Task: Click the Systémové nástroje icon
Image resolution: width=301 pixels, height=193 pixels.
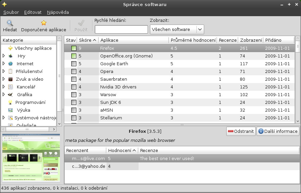Action: (x=10, y=118)
